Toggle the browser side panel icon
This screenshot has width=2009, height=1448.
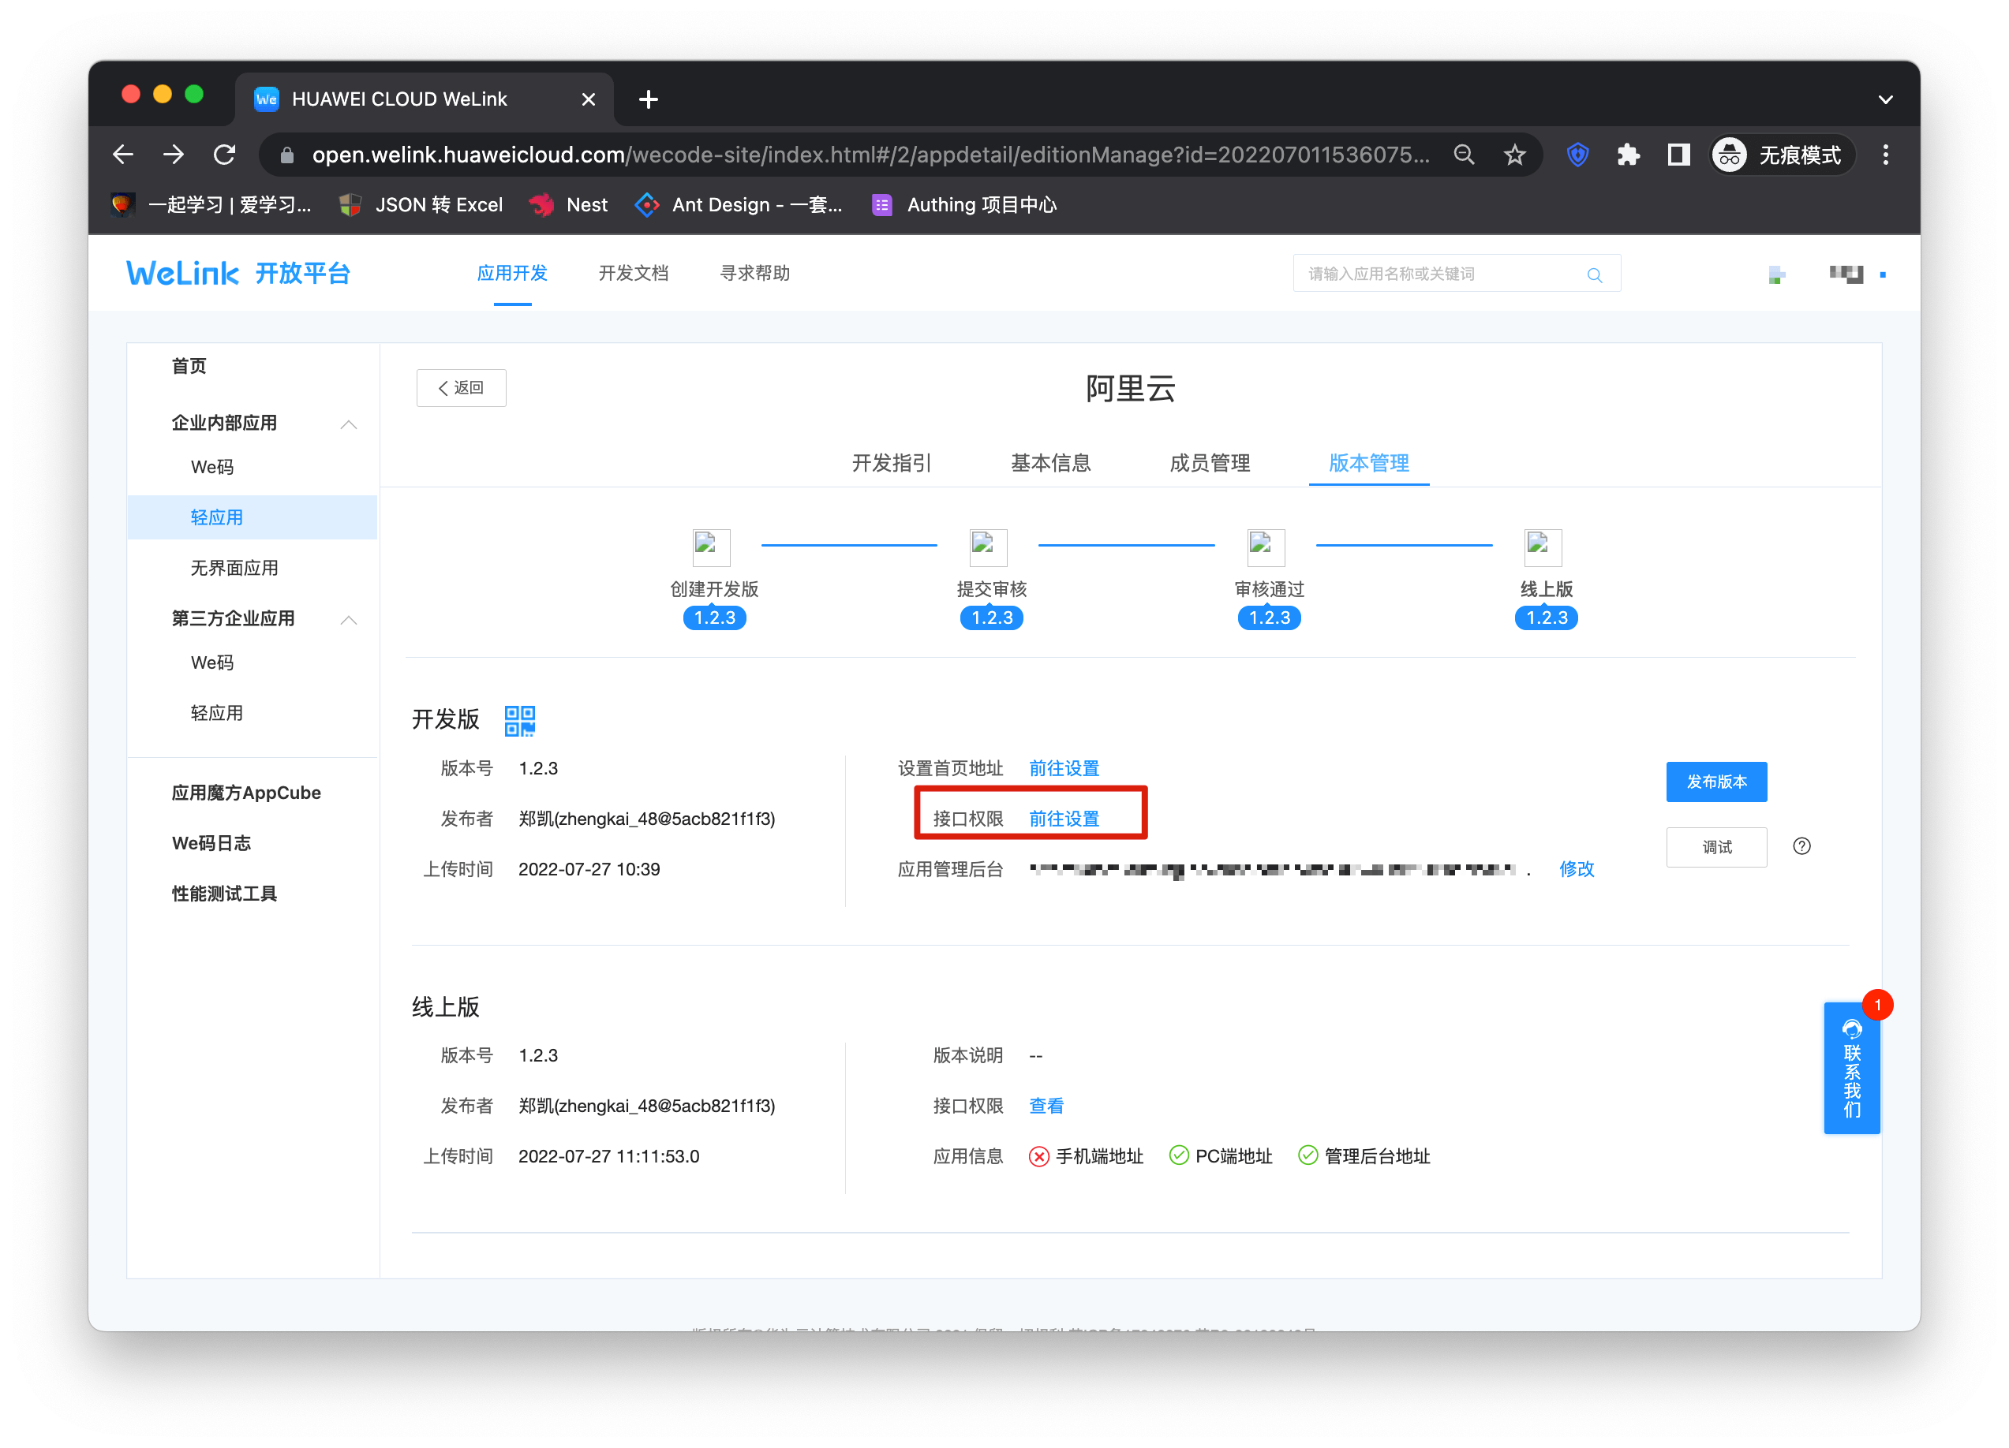[1678, 155]
